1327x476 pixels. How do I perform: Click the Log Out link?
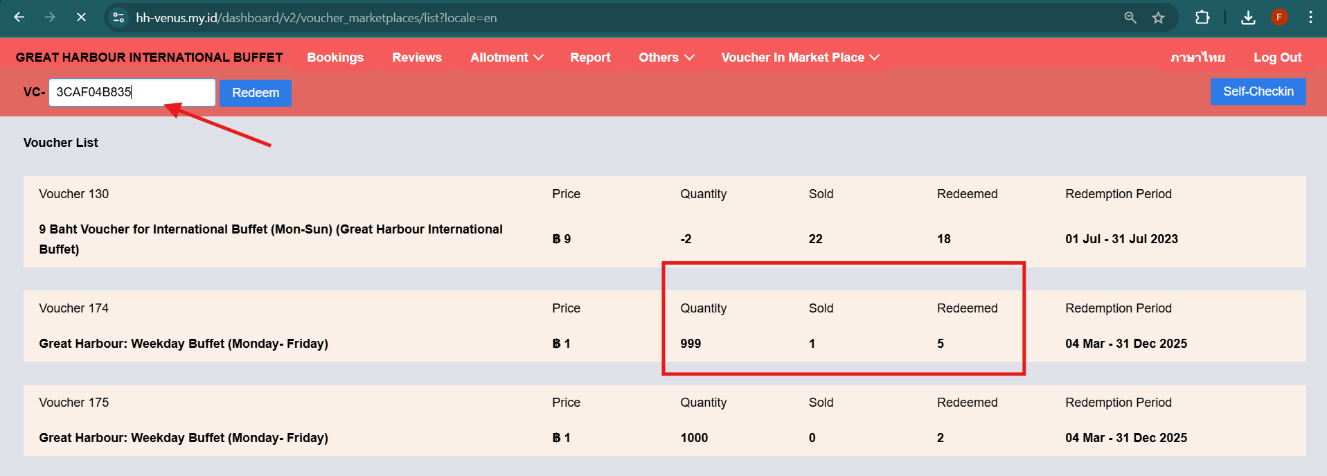click(x=1277, y=58)
